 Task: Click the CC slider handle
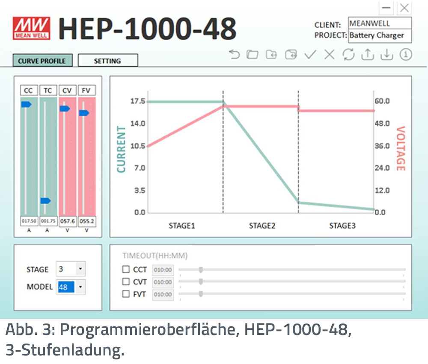tap(26, 104)
